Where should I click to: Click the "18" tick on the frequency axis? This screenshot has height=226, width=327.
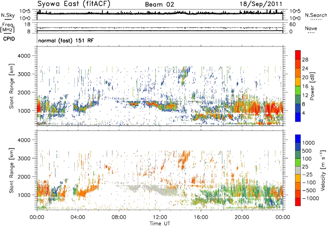[27, 24]
